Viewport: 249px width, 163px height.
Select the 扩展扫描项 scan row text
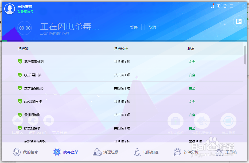(x=32, y=128)
